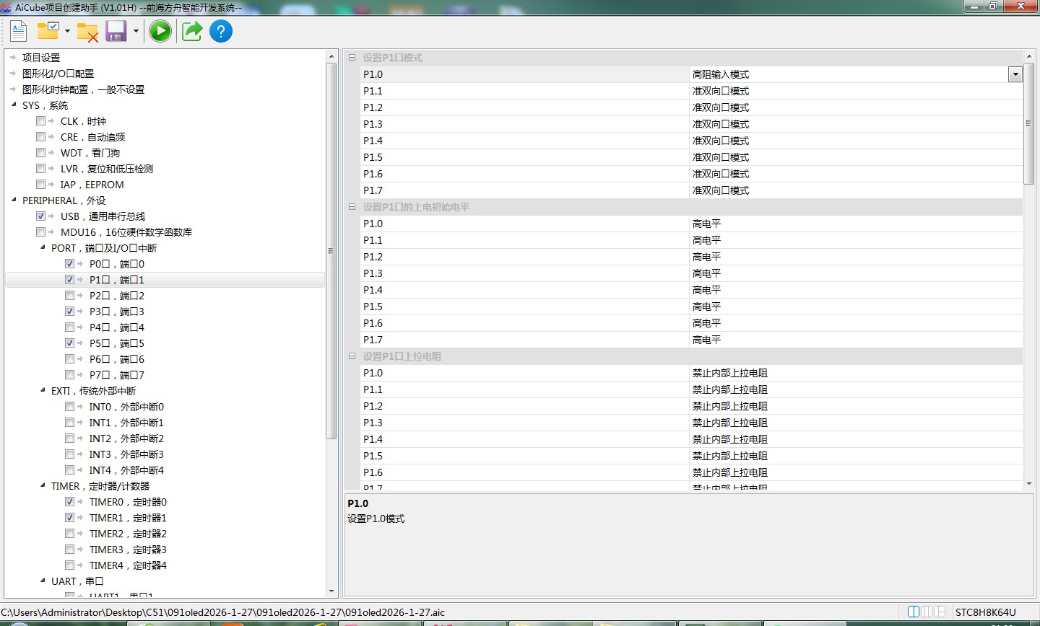Open help with the blue question mark icon
Viewport: 1040px width, 626px height.
[221, 31]
